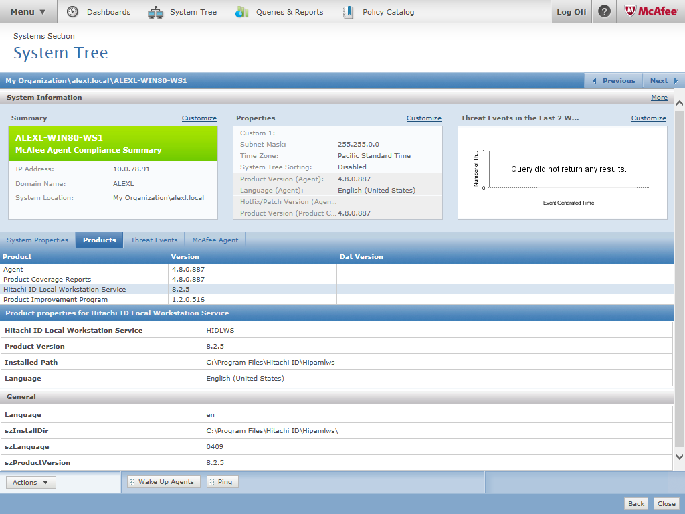Click the System Tree icon
The image size is (685, 514).
click(155, 12)
